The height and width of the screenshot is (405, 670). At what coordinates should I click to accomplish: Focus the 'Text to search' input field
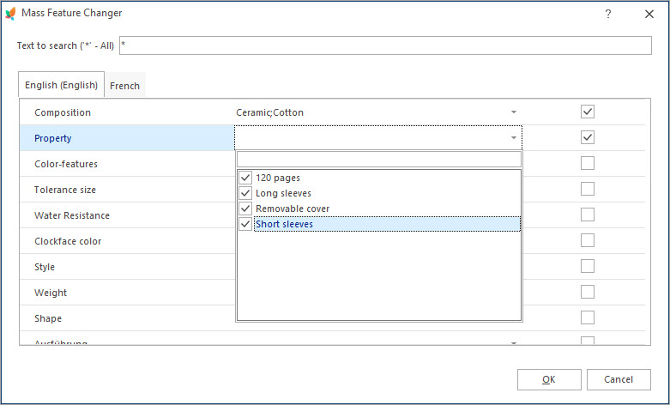pyautogui.click(x=385, y=45)
